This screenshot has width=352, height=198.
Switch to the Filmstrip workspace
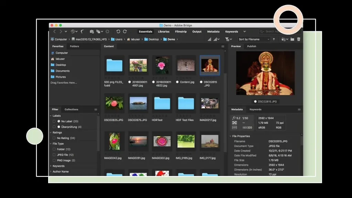click(x=181, y=32)
